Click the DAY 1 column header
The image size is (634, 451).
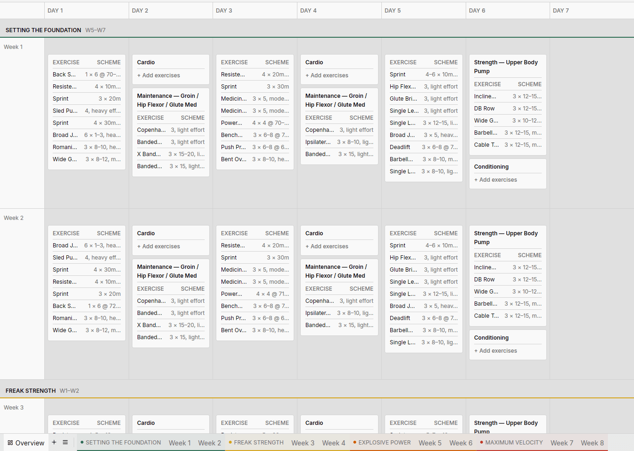pyautogui.click(x=87, y=10)
